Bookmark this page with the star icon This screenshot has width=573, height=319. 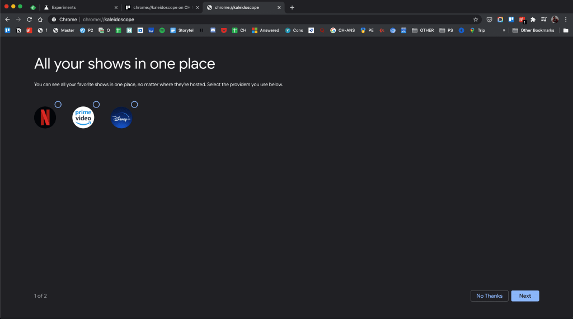coord(476,20)
